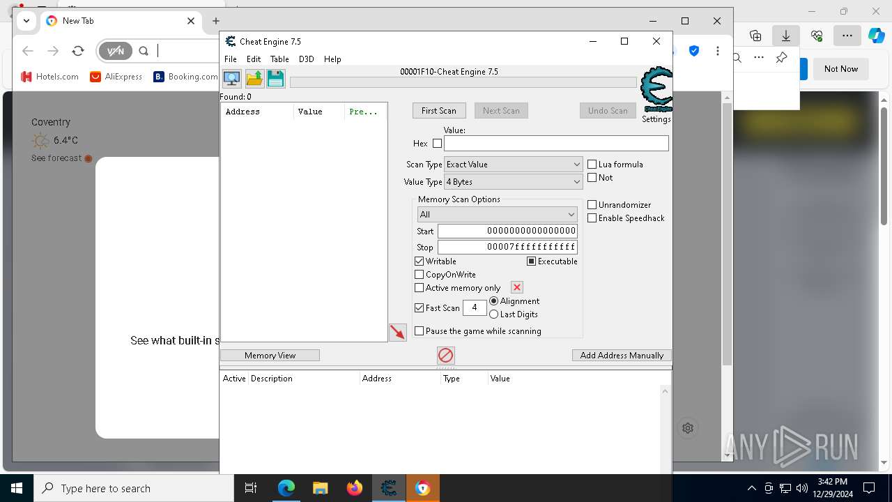Open the Edit menu
This screenshot has width=892, height=502.
254,59
